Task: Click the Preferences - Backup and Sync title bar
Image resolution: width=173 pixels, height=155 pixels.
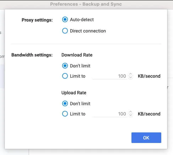Action: pos(86,4)
